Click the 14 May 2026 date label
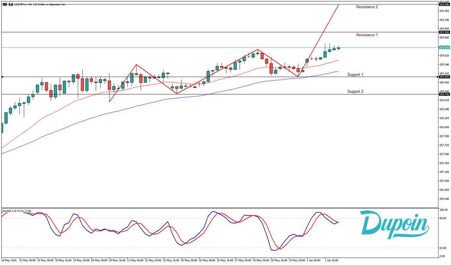 click(x=9, y=261)
